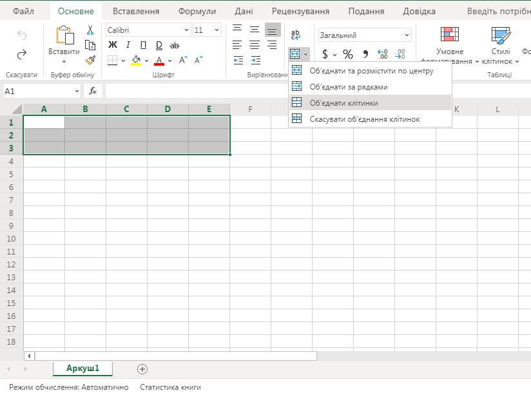Click the Cut scissors icon
The height and width of the screenshot is (393, 531).
90,30
